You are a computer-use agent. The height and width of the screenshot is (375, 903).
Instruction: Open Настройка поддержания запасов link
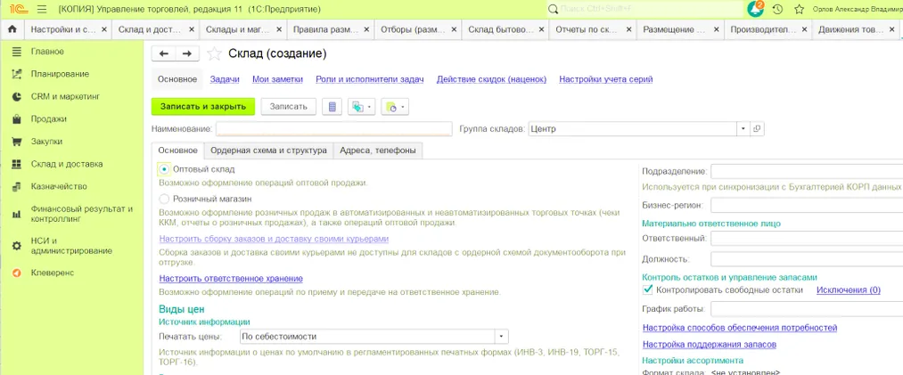tap(710, 345)
